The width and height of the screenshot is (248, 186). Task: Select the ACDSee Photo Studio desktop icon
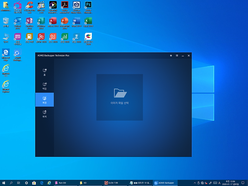point(76,8)
